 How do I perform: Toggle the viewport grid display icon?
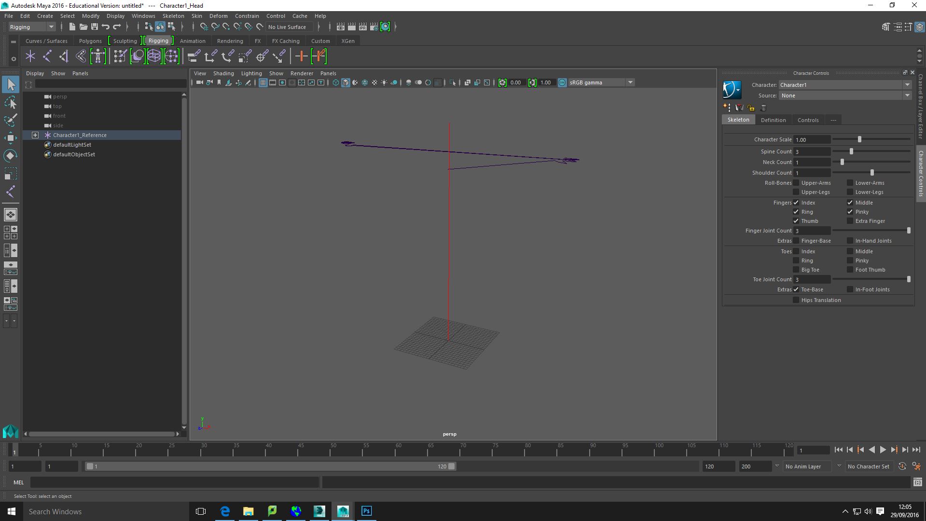click(x=263, y=82)
